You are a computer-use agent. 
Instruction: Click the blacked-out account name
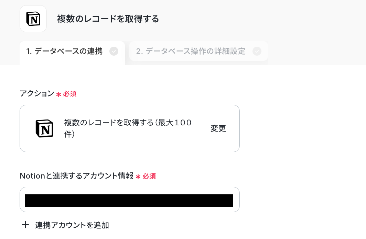click(x=129, y=201)
